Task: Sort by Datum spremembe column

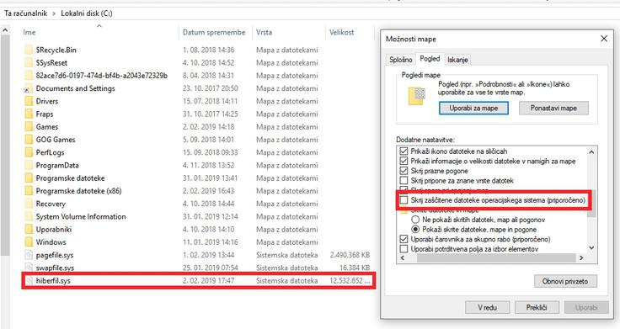Action: point(214,32)
